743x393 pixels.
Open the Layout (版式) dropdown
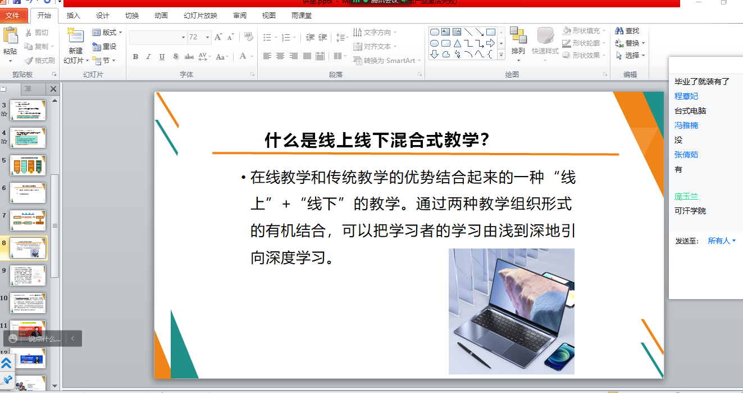(x=107, y=33)
